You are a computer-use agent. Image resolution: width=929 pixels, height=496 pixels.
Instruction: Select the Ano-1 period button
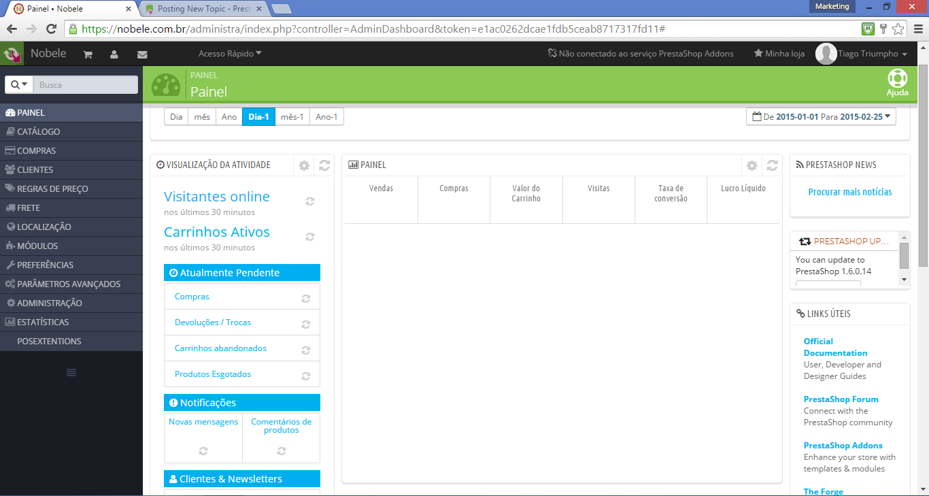point(327,117)
